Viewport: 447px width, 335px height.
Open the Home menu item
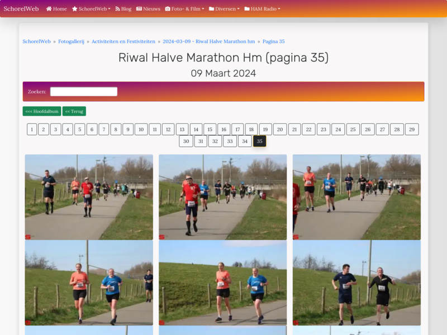[56, 9]
